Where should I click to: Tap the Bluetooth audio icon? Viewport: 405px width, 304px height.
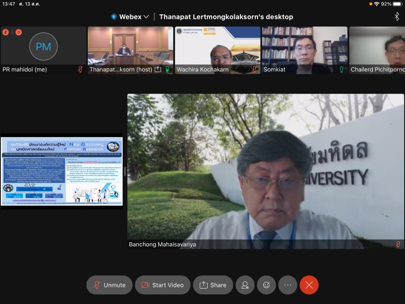(396, 16)
